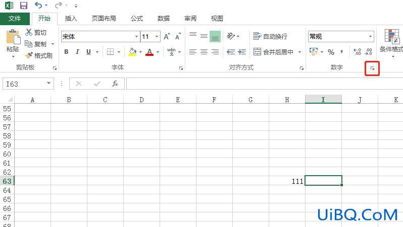403x227 pixels.
Task: Click the 剪切 (Cut) button
Action: pos(36,32)
